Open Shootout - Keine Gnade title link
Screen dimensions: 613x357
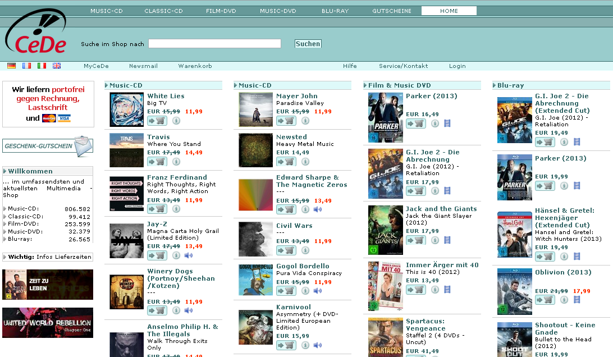565,328
